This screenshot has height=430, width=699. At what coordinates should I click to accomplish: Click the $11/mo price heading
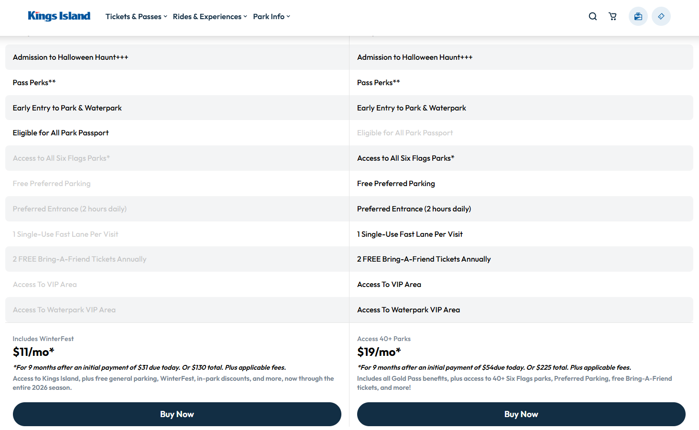33,352
